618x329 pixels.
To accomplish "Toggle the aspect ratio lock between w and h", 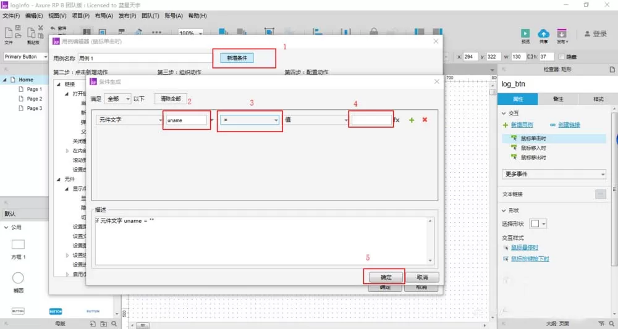I will [x=530, y=57].
